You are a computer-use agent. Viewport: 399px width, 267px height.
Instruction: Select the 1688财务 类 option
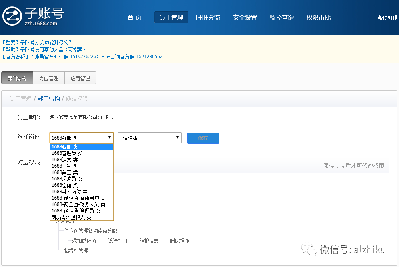coord(81,166)
